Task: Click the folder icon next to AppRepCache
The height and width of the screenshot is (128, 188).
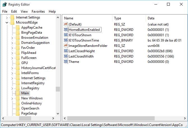Action: pos(18,28)
